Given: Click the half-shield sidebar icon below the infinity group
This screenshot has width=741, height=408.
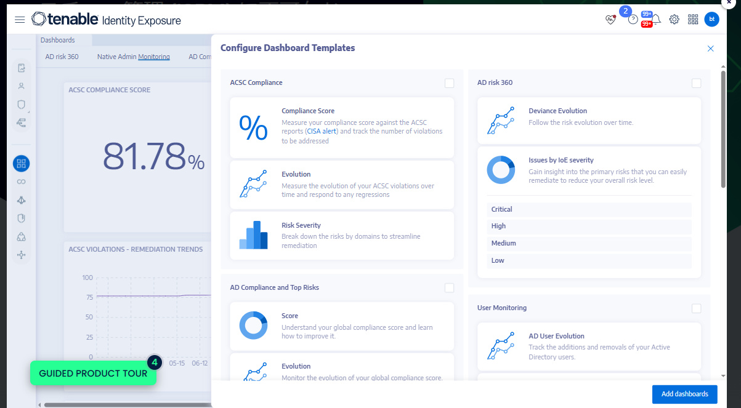Looking at the screenshot, I should pos(22,218).
